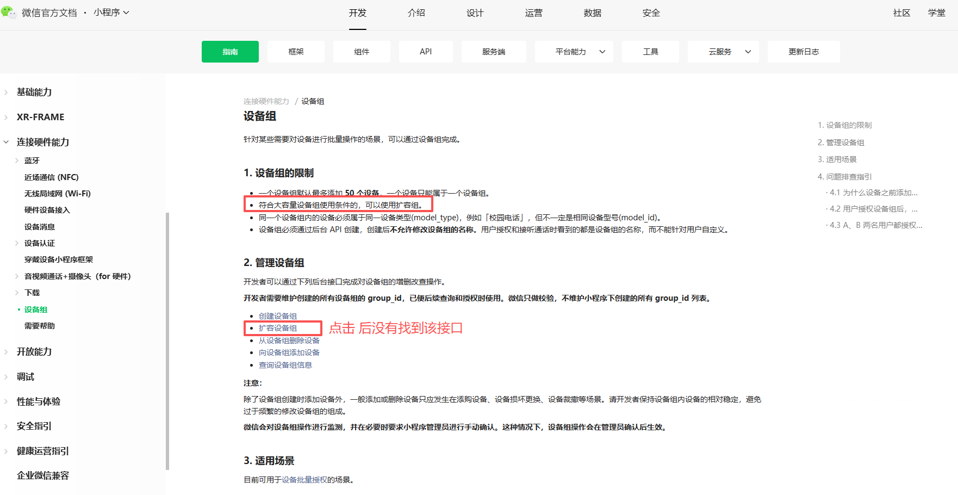Screen dimensions: 958x495
Task: Switch to the 开发 top tab
Action: tap(358, 13)
